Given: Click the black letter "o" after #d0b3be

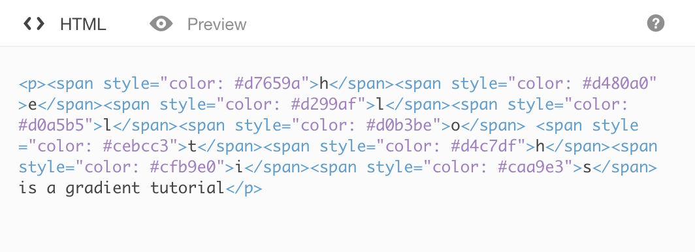Looking at the screenshot, I should (x=455, y=126).
